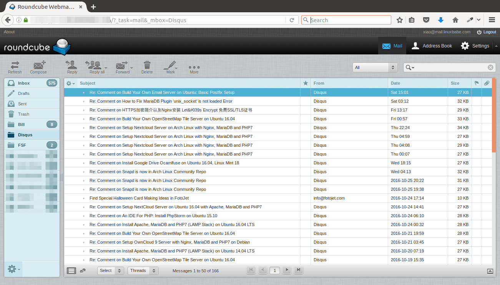
Task: Open the More actions icon
Action: coord(194,67)
